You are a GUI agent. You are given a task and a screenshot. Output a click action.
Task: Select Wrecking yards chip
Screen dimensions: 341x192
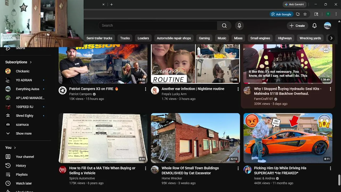tap(310, 38)
